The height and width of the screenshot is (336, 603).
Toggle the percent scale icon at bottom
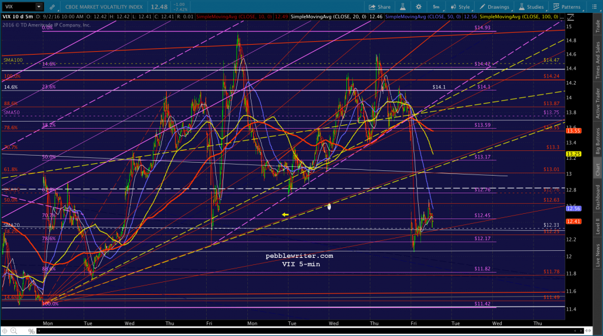(31, 331)
